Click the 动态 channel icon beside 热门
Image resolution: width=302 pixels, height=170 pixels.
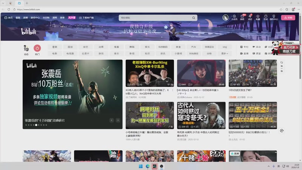click(x=26, y=48)
